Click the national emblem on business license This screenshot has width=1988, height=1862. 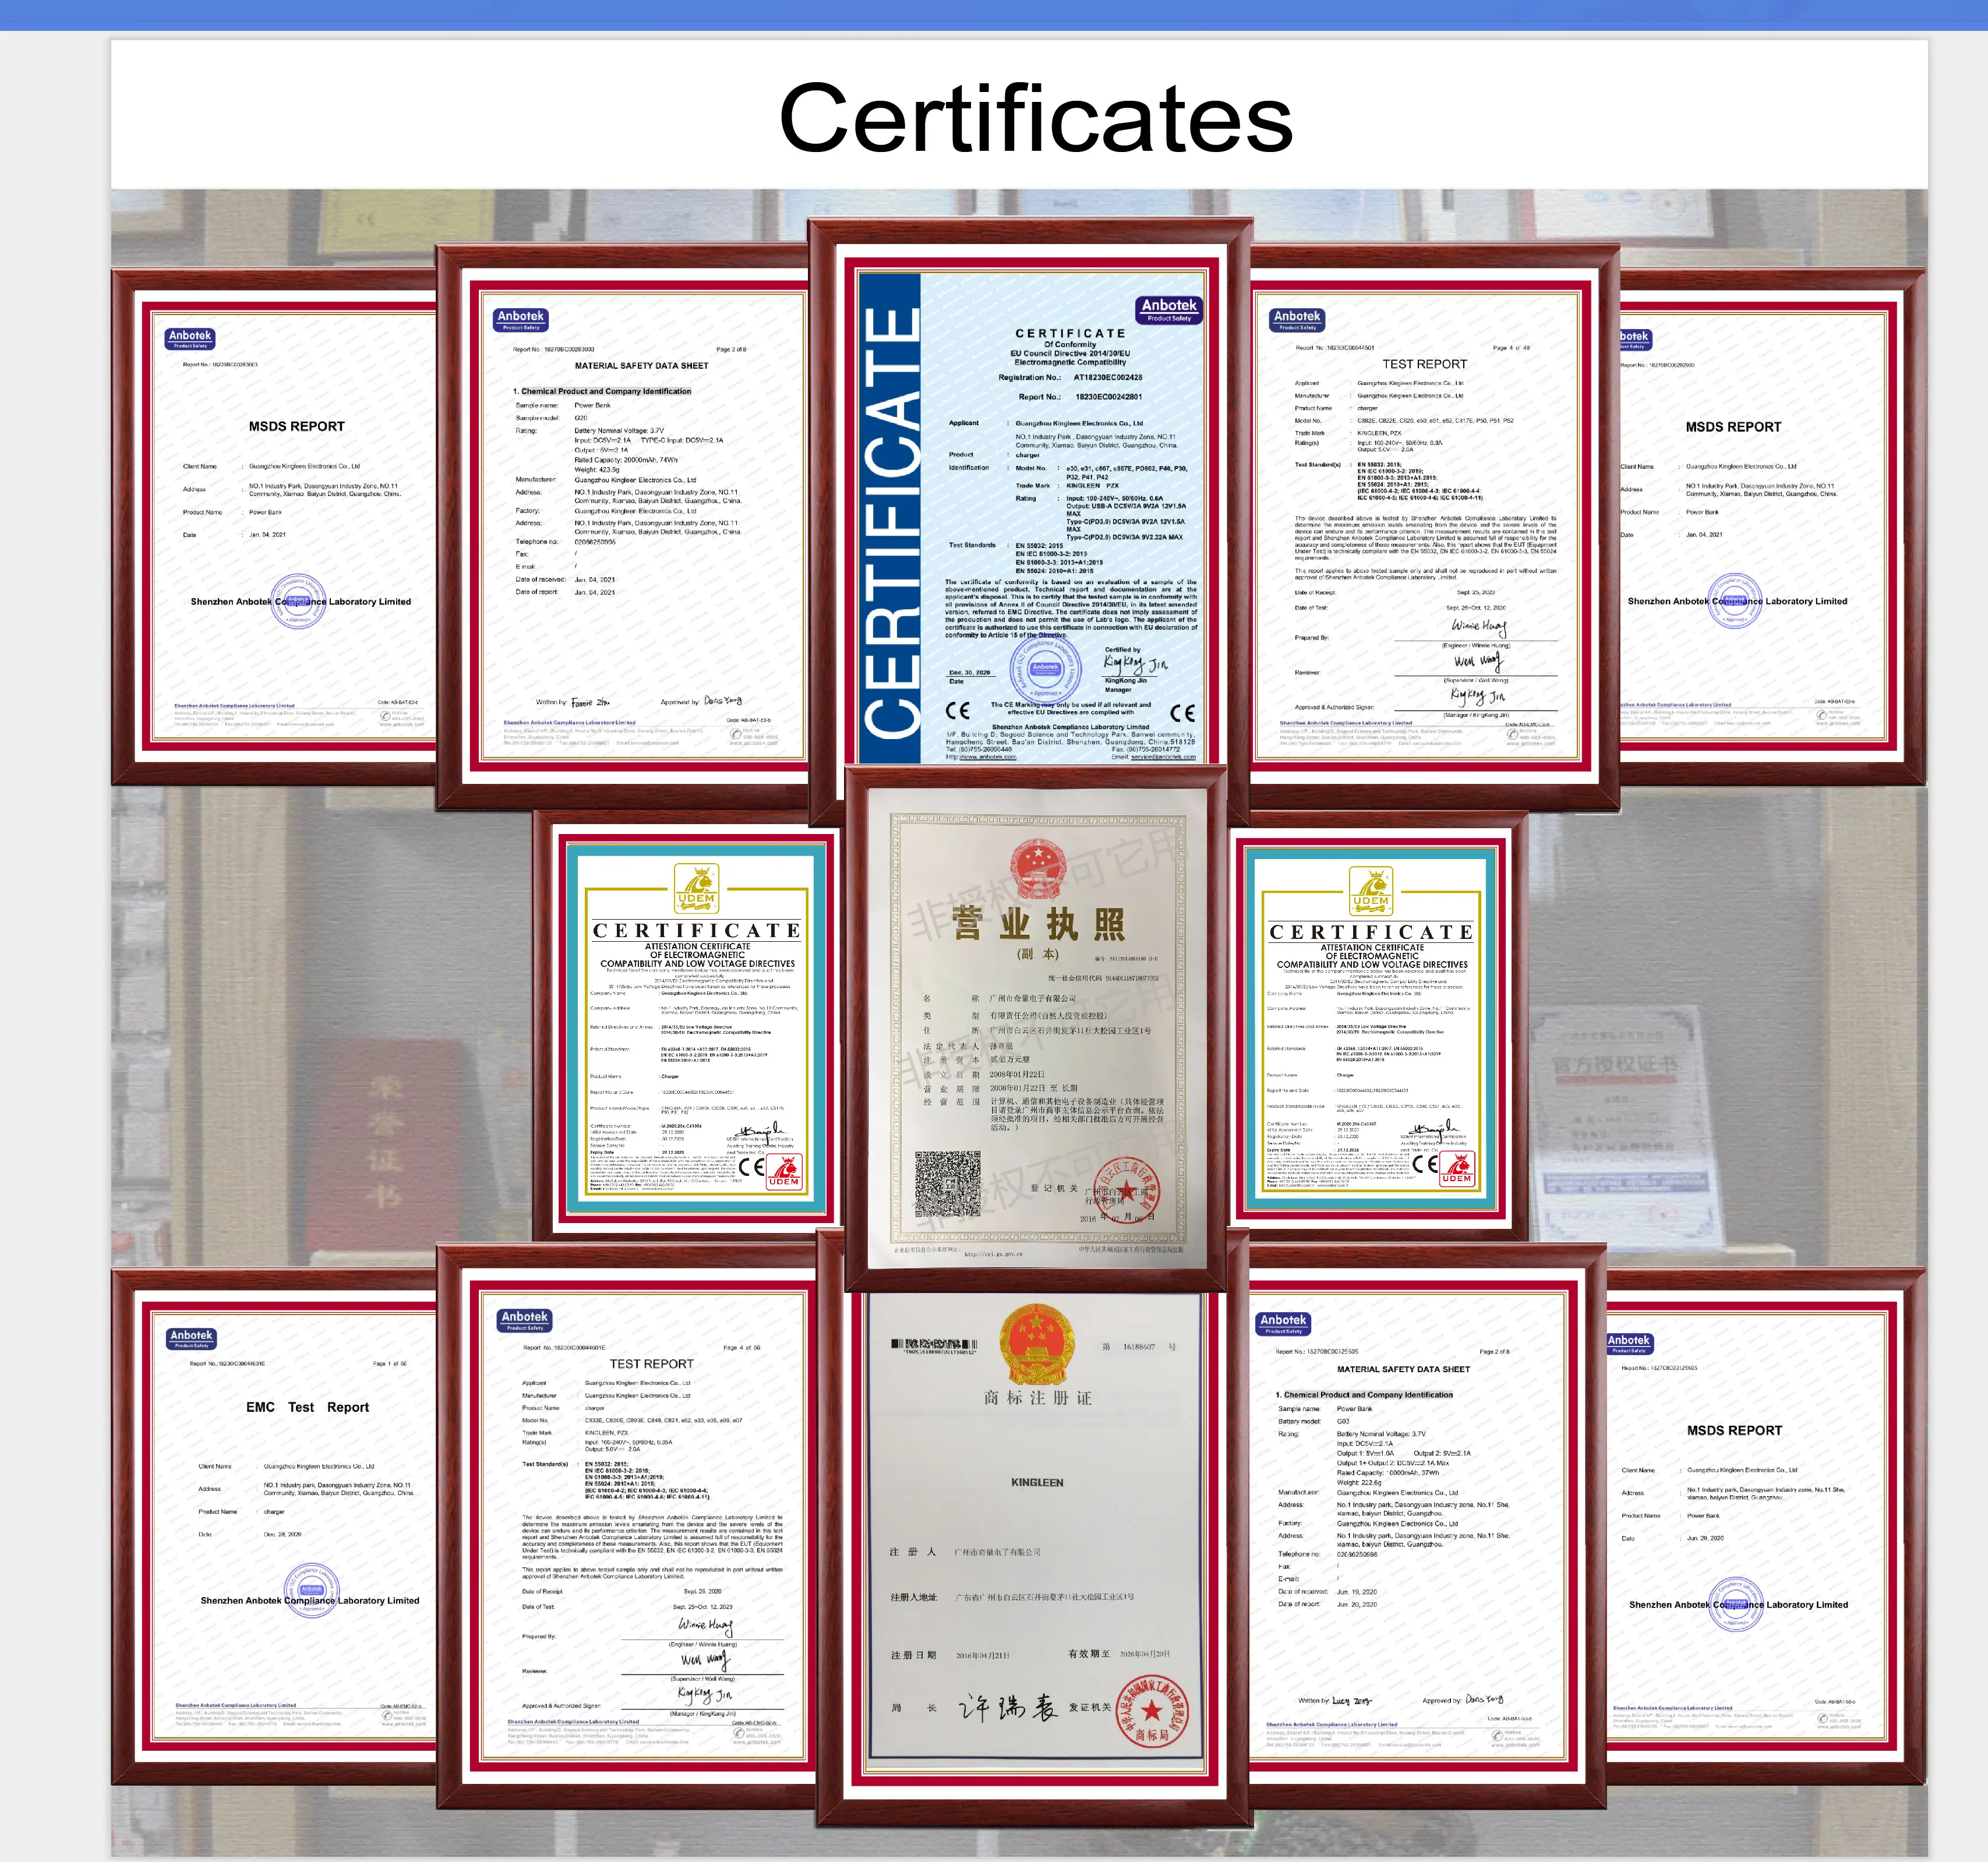pos(1037,868)
